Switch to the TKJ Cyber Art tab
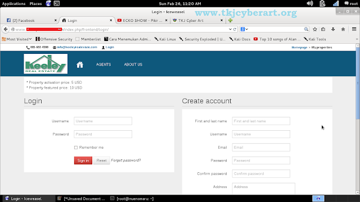The width and height of the screenshot is (360, 202). click(197, 20)
